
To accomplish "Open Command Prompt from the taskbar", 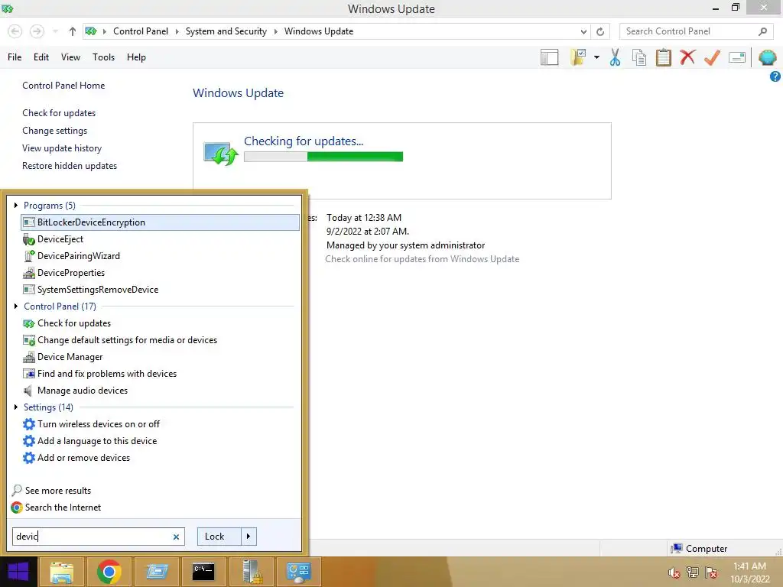I will (203, 572).
